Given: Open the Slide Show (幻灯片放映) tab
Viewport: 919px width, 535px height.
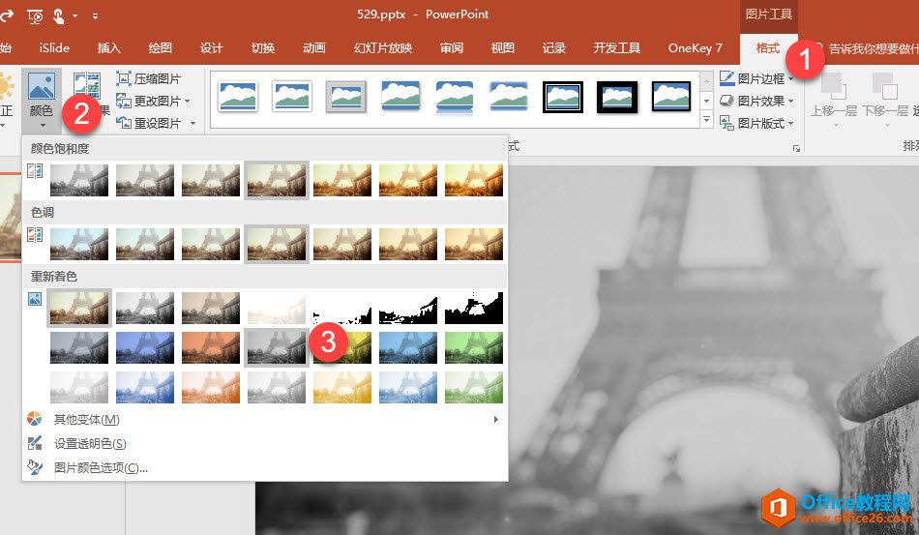Looking at the screenshot, I should (x=382, y=48).
